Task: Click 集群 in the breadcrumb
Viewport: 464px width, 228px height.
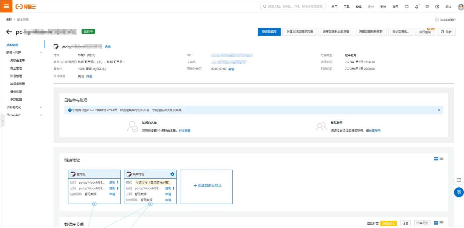Action: (9, 20)
